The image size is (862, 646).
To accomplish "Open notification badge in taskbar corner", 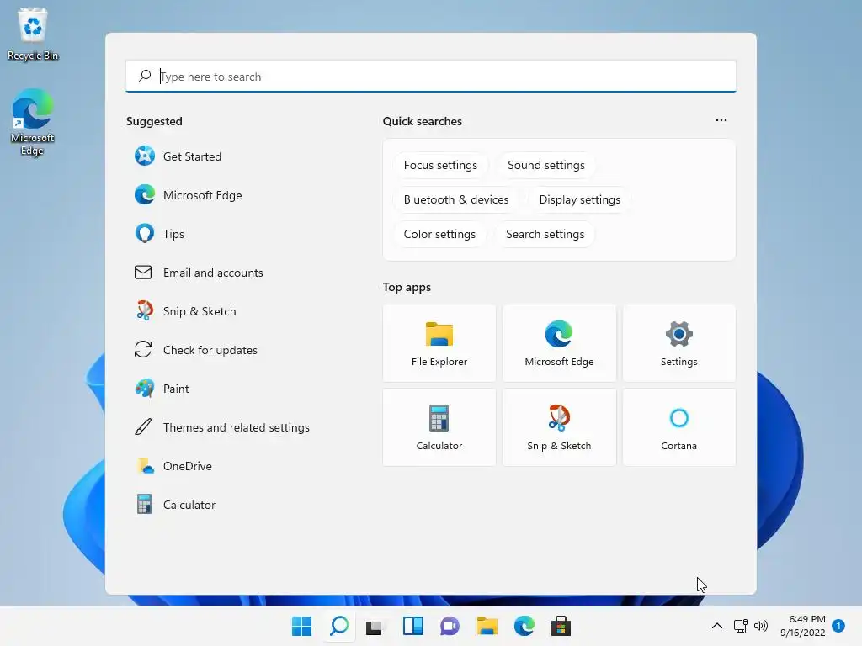I will coord(838,626).
